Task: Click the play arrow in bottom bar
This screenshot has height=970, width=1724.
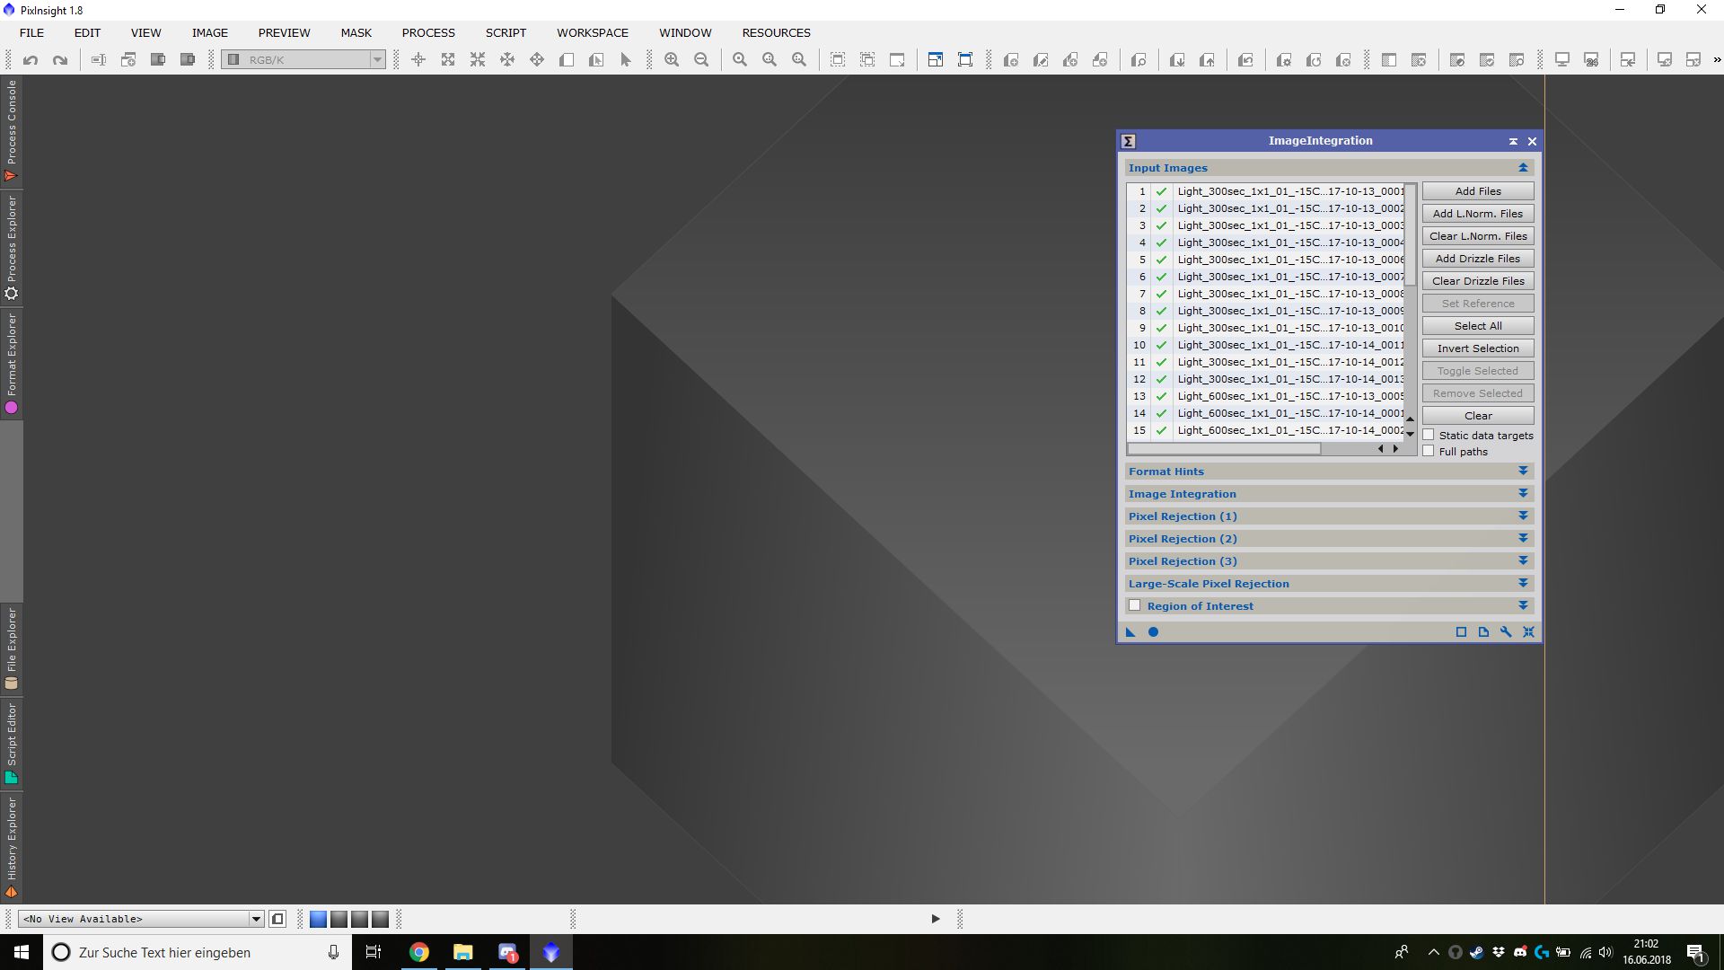Action: click(935, 919)
